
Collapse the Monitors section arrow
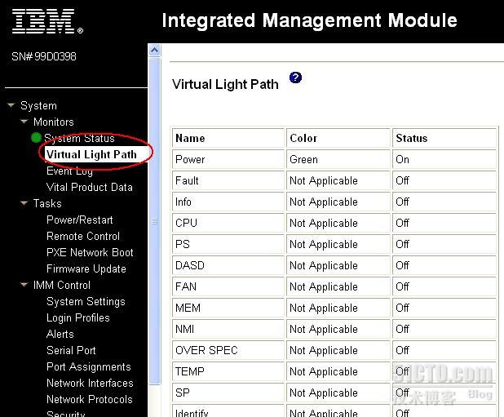pyautogui.click(x=24, y=122)
